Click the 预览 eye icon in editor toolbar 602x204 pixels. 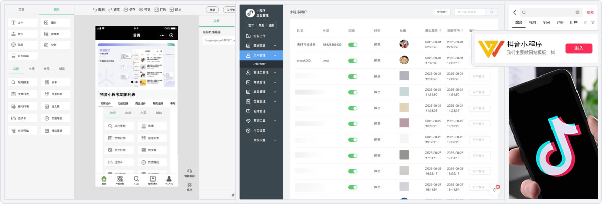point(141,10)
